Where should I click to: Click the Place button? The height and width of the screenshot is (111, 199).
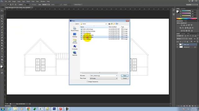(125, 76)
